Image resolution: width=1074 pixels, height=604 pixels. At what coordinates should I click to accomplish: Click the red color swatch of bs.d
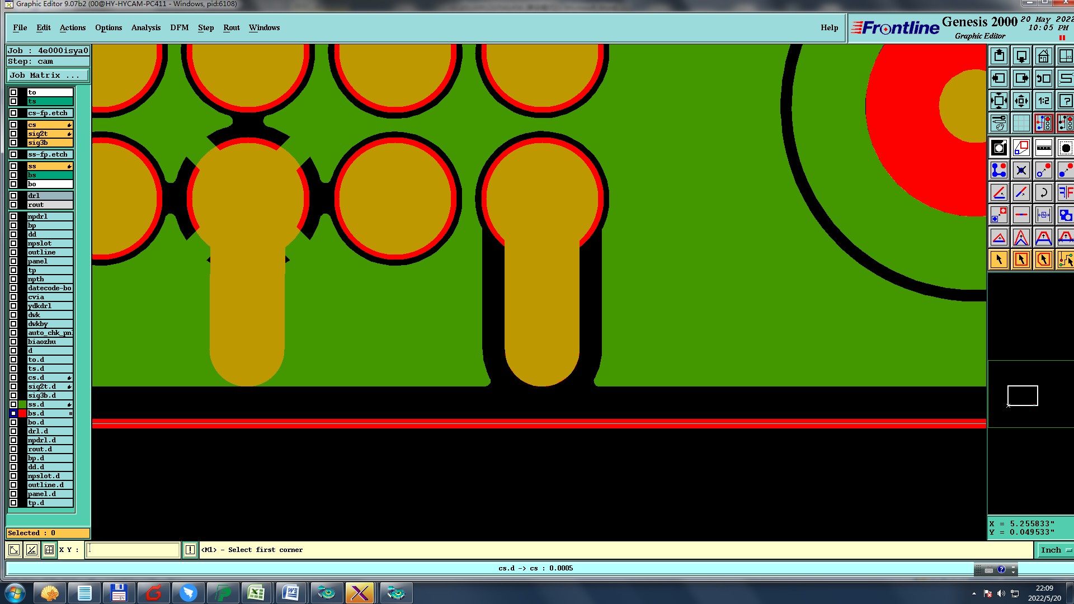coord(22,413)
